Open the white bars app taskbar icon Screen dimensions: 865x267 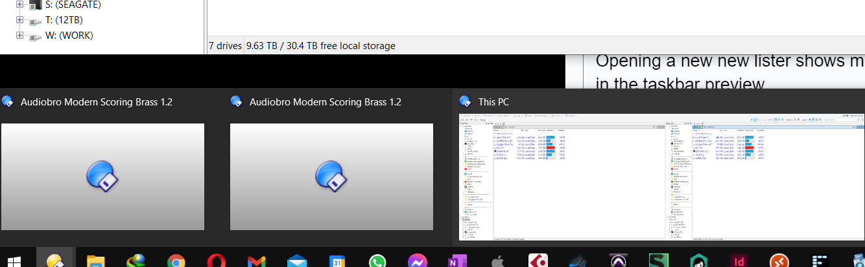[819, 261]
